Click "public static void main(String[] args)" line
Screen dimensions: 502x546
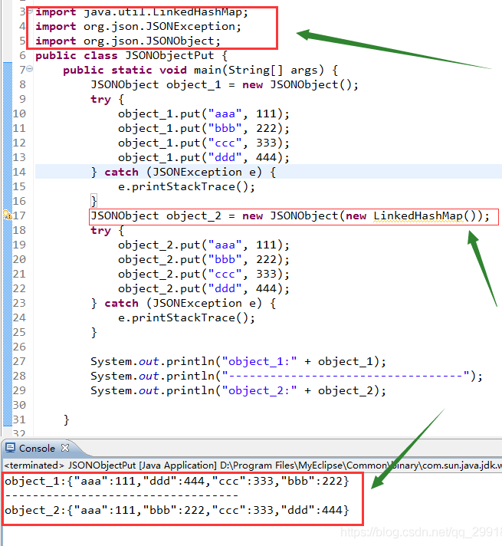tap(200, 71)
